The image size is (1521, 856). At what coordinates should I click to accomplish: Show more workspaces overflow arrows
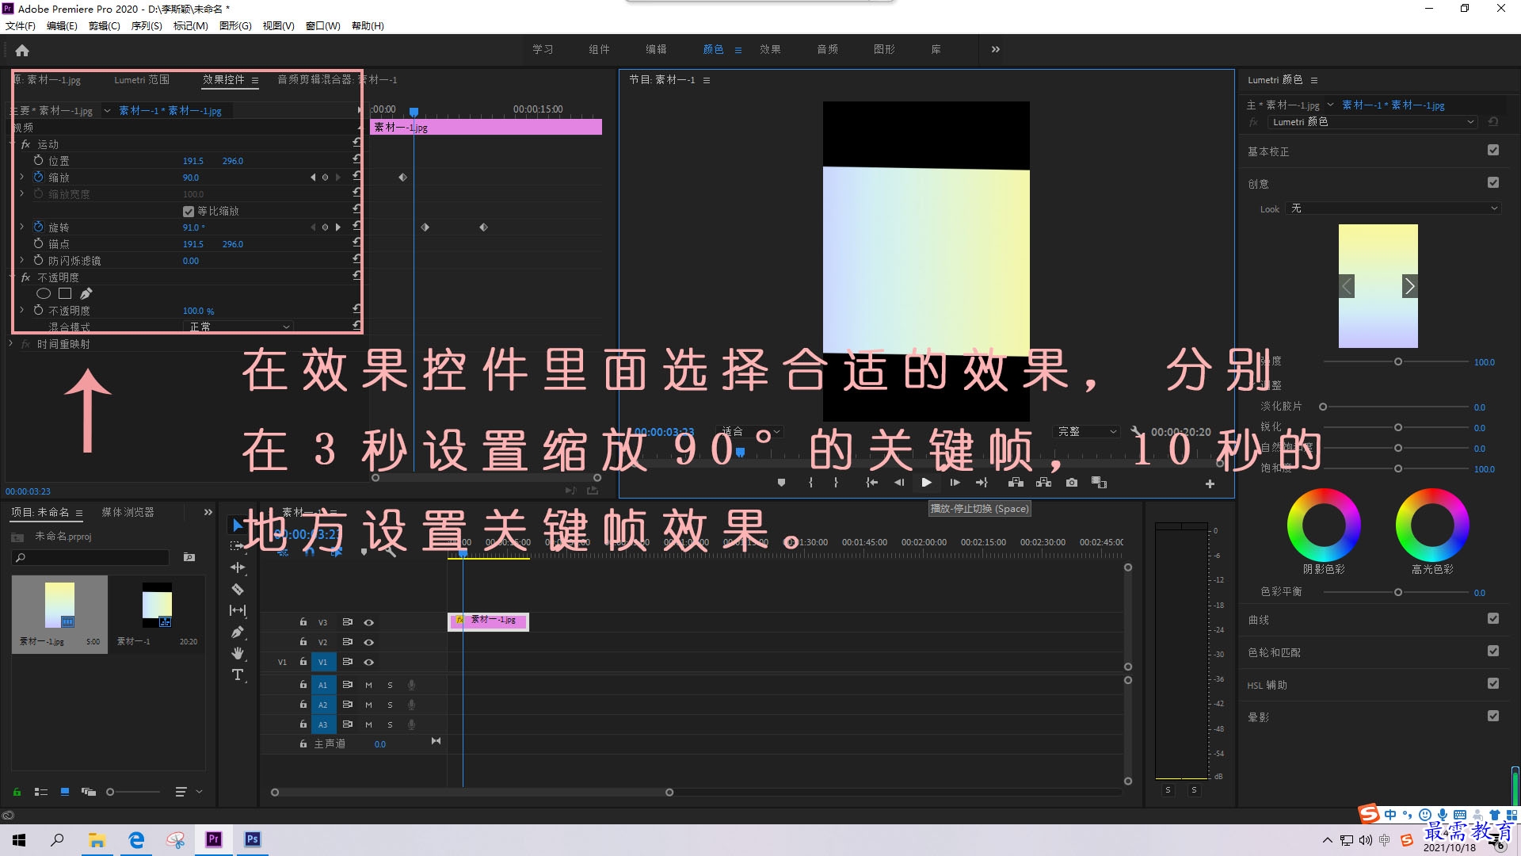click(996, 49)
